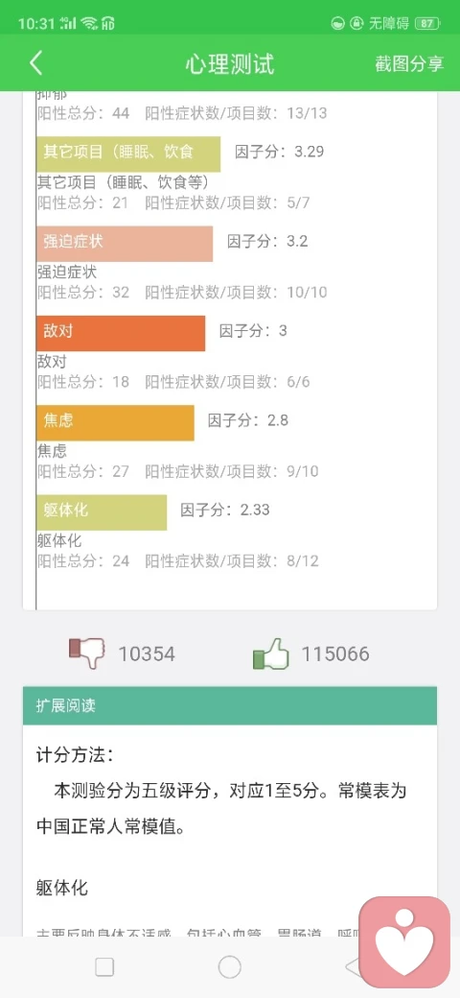Tap the 心理测试 page title
The image size is (460, 998).
[x=230, y=64]
